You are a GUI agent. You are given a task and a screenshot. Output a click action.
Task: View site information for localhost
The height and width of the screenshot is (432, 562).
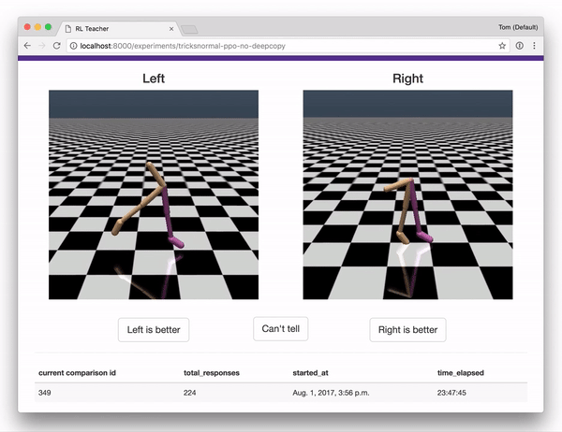[x=73, y=46]
